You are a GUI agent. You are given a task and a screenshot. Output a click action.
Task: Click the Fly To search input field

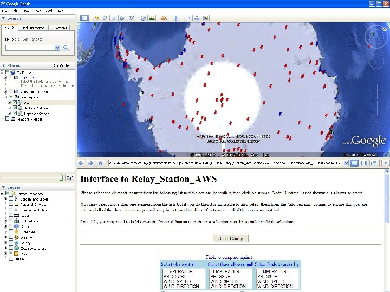click(x=30, y=48)
